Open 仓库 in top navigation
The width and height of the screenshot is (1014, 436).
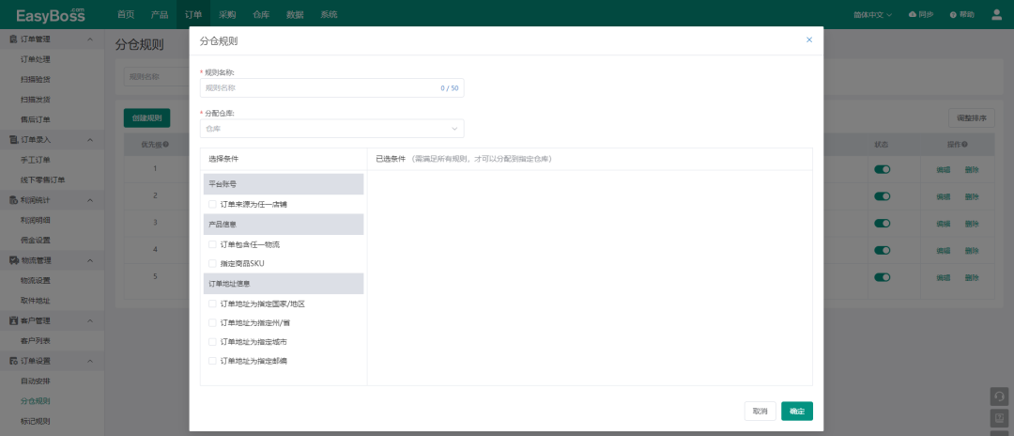261,14
